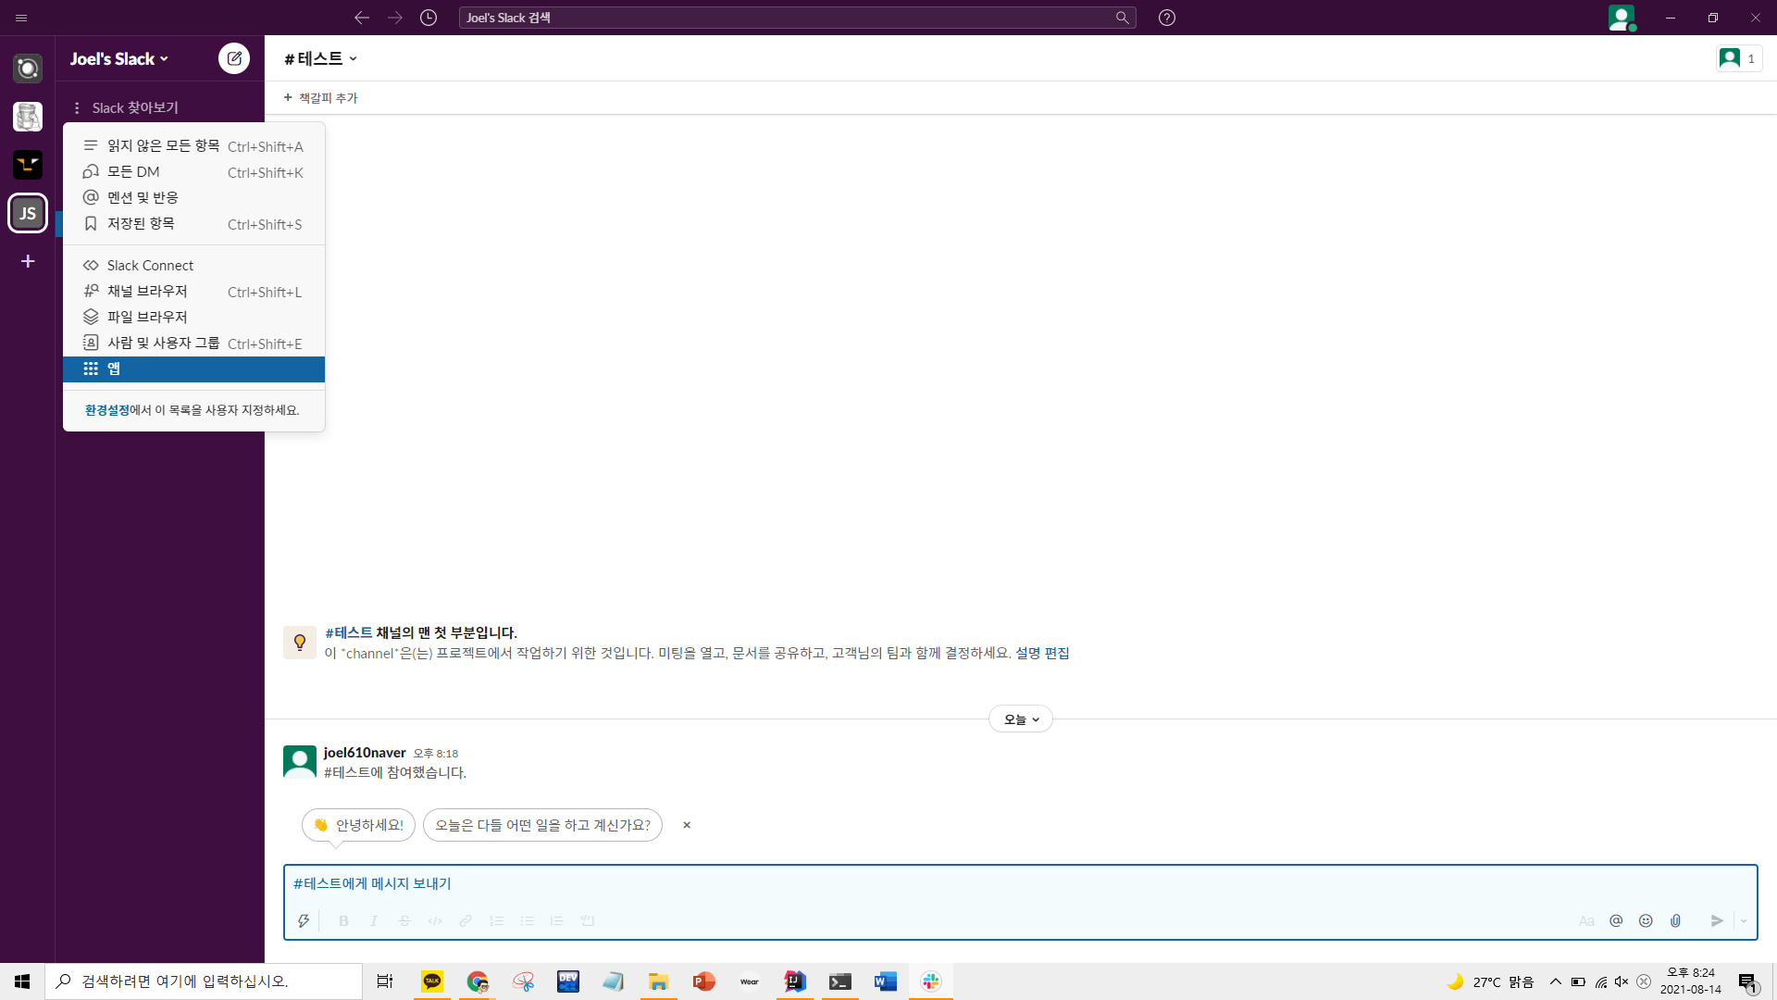Screen dimensions: 1777x1000
Task: Toggle the Aa formatting visibility button
Action: click(1586, 920)
